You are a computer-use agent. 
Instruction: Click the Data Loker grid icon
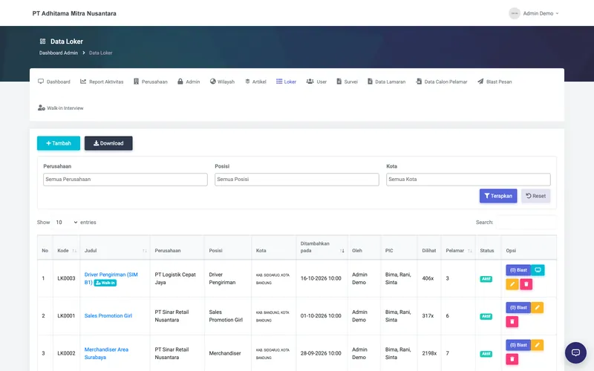[x=43, y=42]
